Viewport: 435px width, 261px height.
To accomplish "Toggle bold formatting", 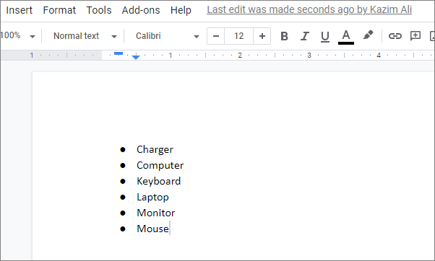I will pos(284,36).
